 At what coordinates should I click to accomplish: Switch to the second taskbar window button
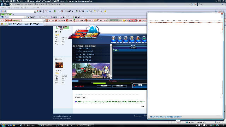[47, 125]
